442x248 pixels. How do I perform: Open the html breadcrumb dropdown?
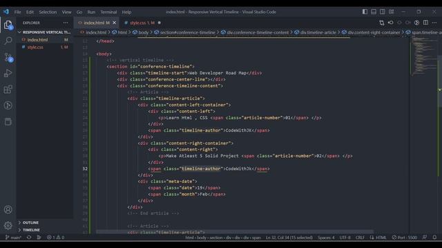[x=119, y=32]
